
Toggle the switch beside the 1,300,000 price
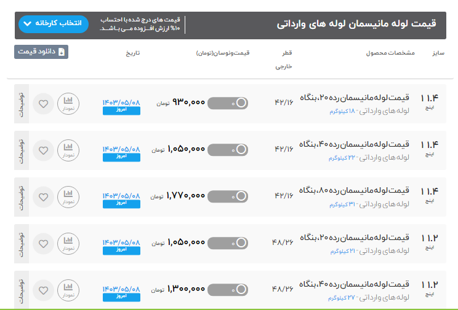coord(228,289)
